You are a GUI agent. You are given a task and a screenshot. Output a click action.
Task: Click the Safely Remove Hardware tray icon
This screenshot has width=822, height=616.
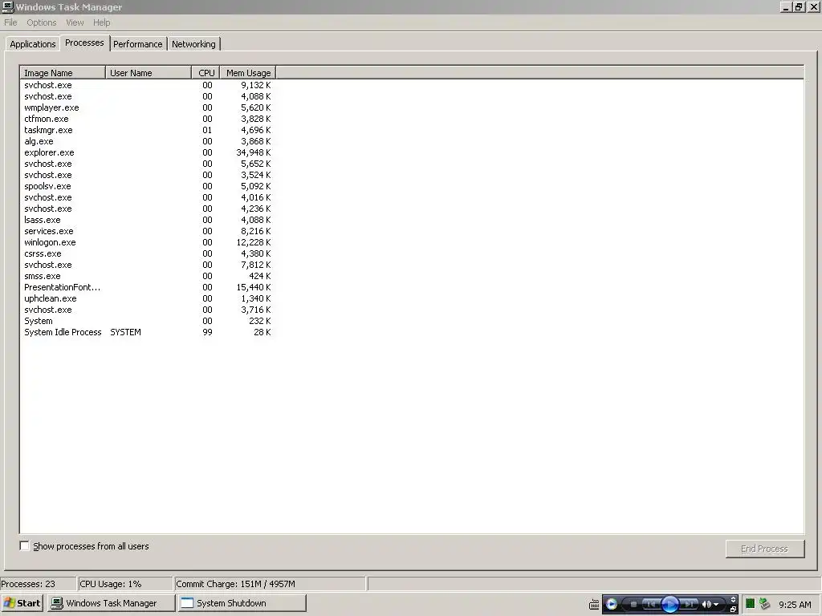coord(764,604)
